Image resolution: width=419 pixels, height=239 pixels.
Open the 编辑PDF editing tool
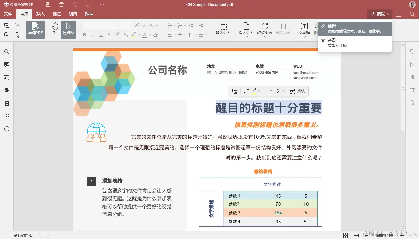pos(35,29)
